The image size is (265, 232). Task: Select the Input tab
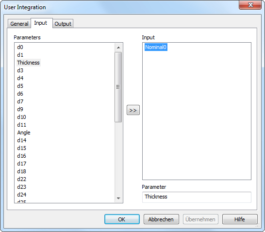41,23
